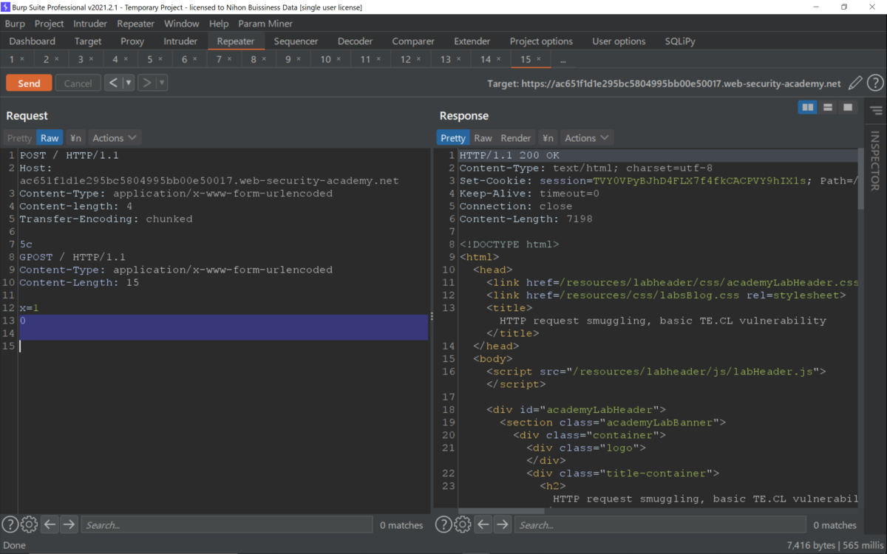887x554 pixels.
Task: Switch to the User options tab
Action: tap(619, 41)
